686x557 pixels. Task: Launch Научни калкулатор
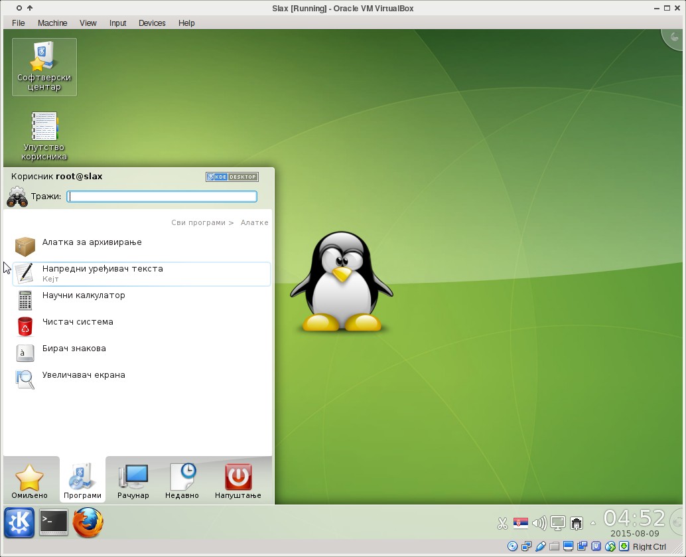[x=141, y=300]
